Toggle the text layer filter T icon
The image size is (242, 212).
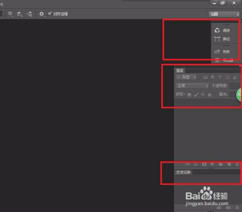click(220, 77)
